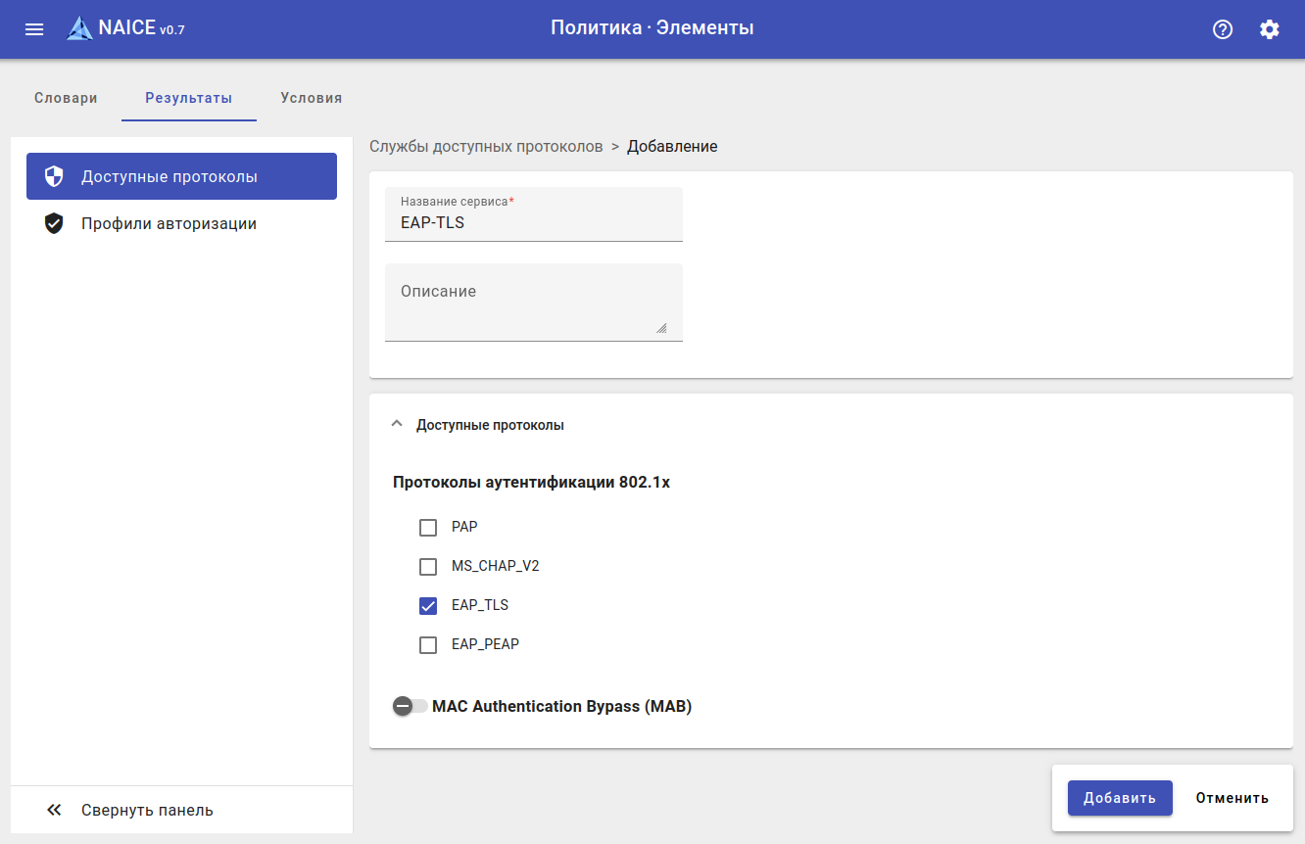Viewport: 1305px width, 844px height.
Task: Click the NAICE logo icon
Action: 79,29
